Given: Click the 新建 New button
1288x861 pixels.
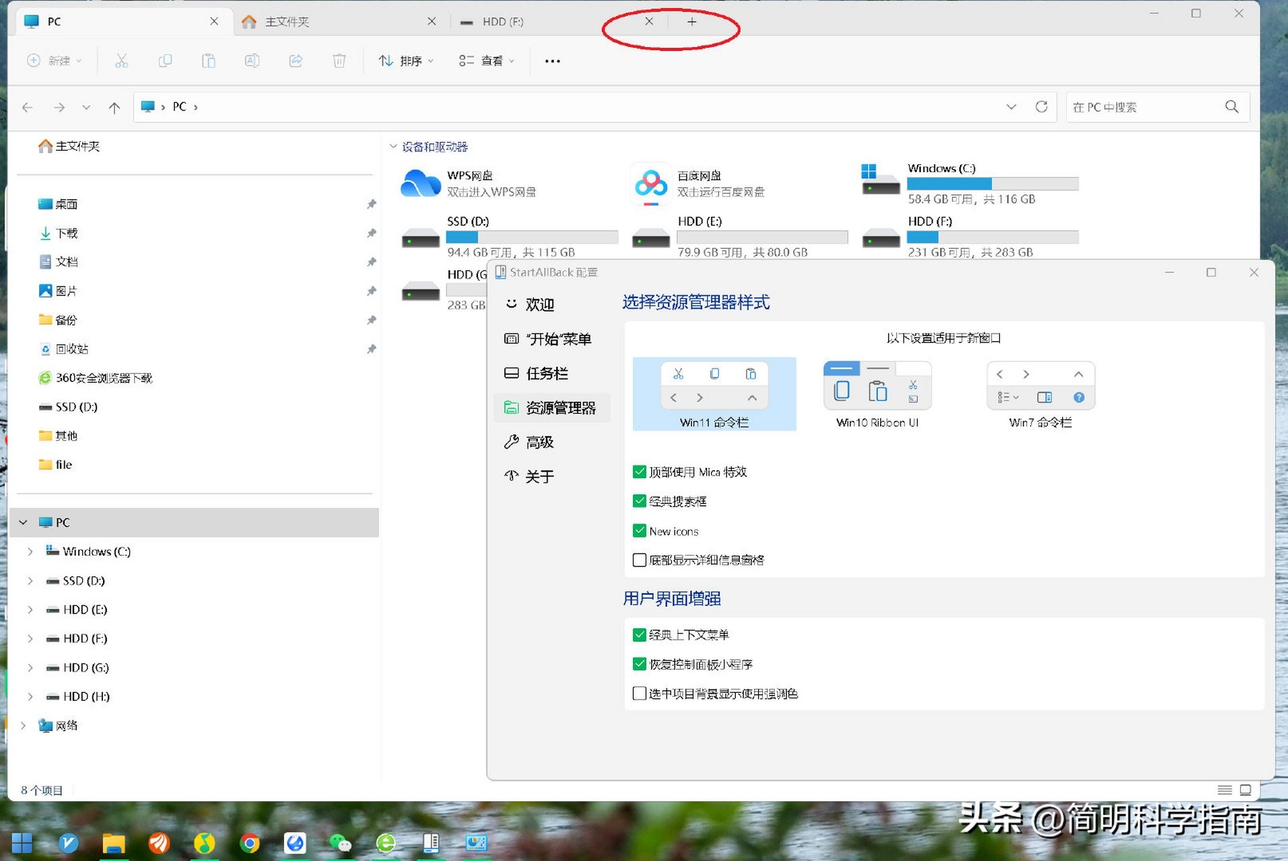Looking at the screenshot, I should 54,61.
